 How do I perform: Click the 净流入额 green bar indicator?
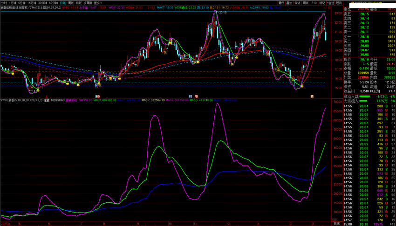[364, 96]
